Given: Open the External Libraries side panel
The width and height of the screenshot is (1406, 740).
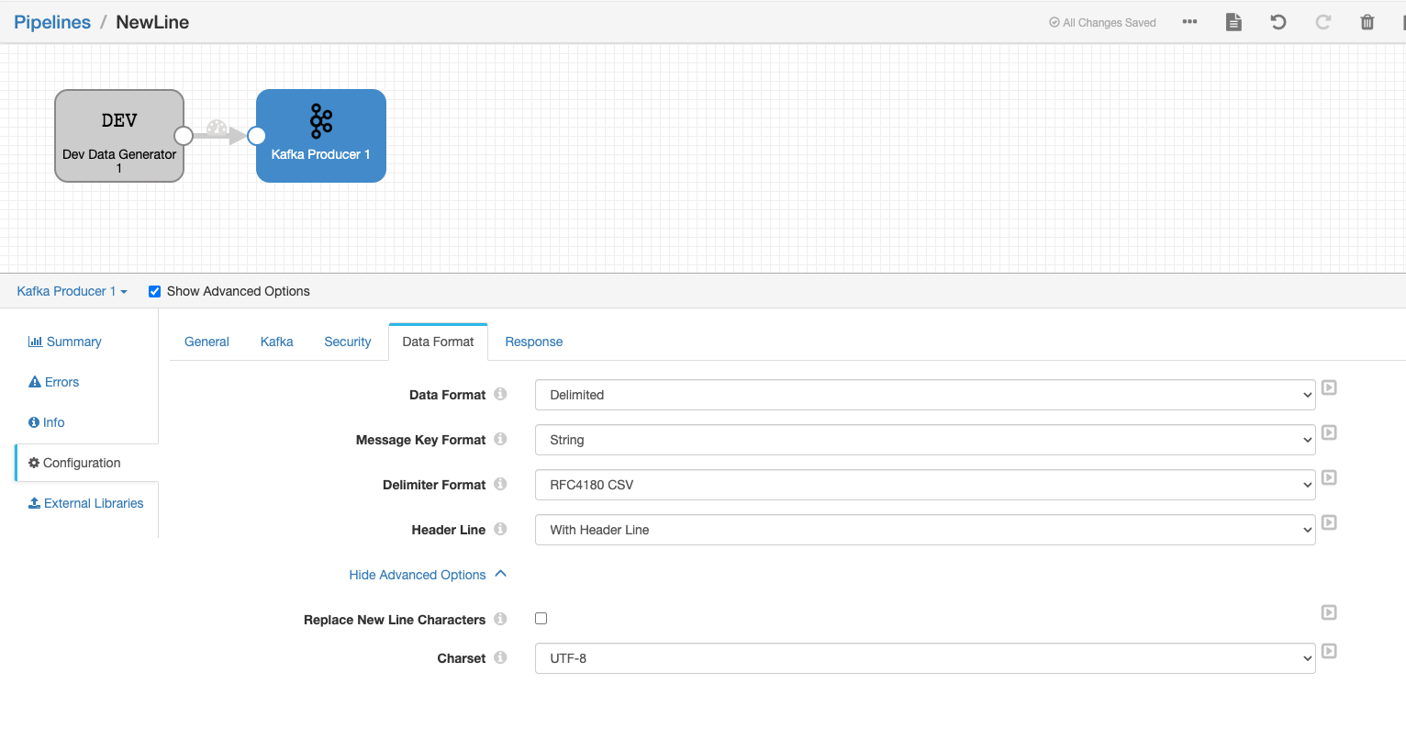Looking at the screenshot, I should coord(86,503).
